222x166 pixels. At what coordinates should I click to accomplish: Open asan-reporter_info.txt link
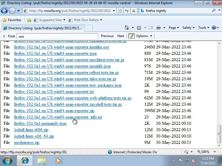click(x=58, y=117)
